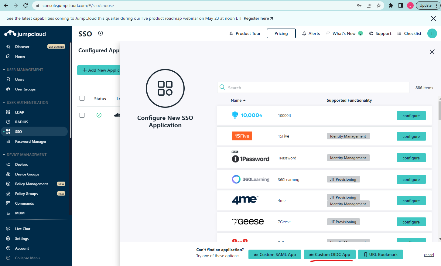Viewport: 441px width, 266px height.
Task: Dismiss the webinar announcement banner
Action: (433, 19)
